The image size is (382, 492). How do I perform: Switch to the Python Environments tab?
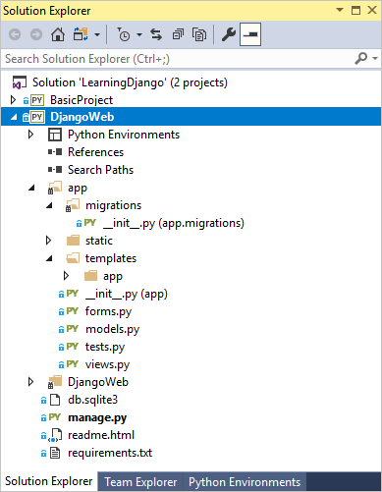pos(245,482)
